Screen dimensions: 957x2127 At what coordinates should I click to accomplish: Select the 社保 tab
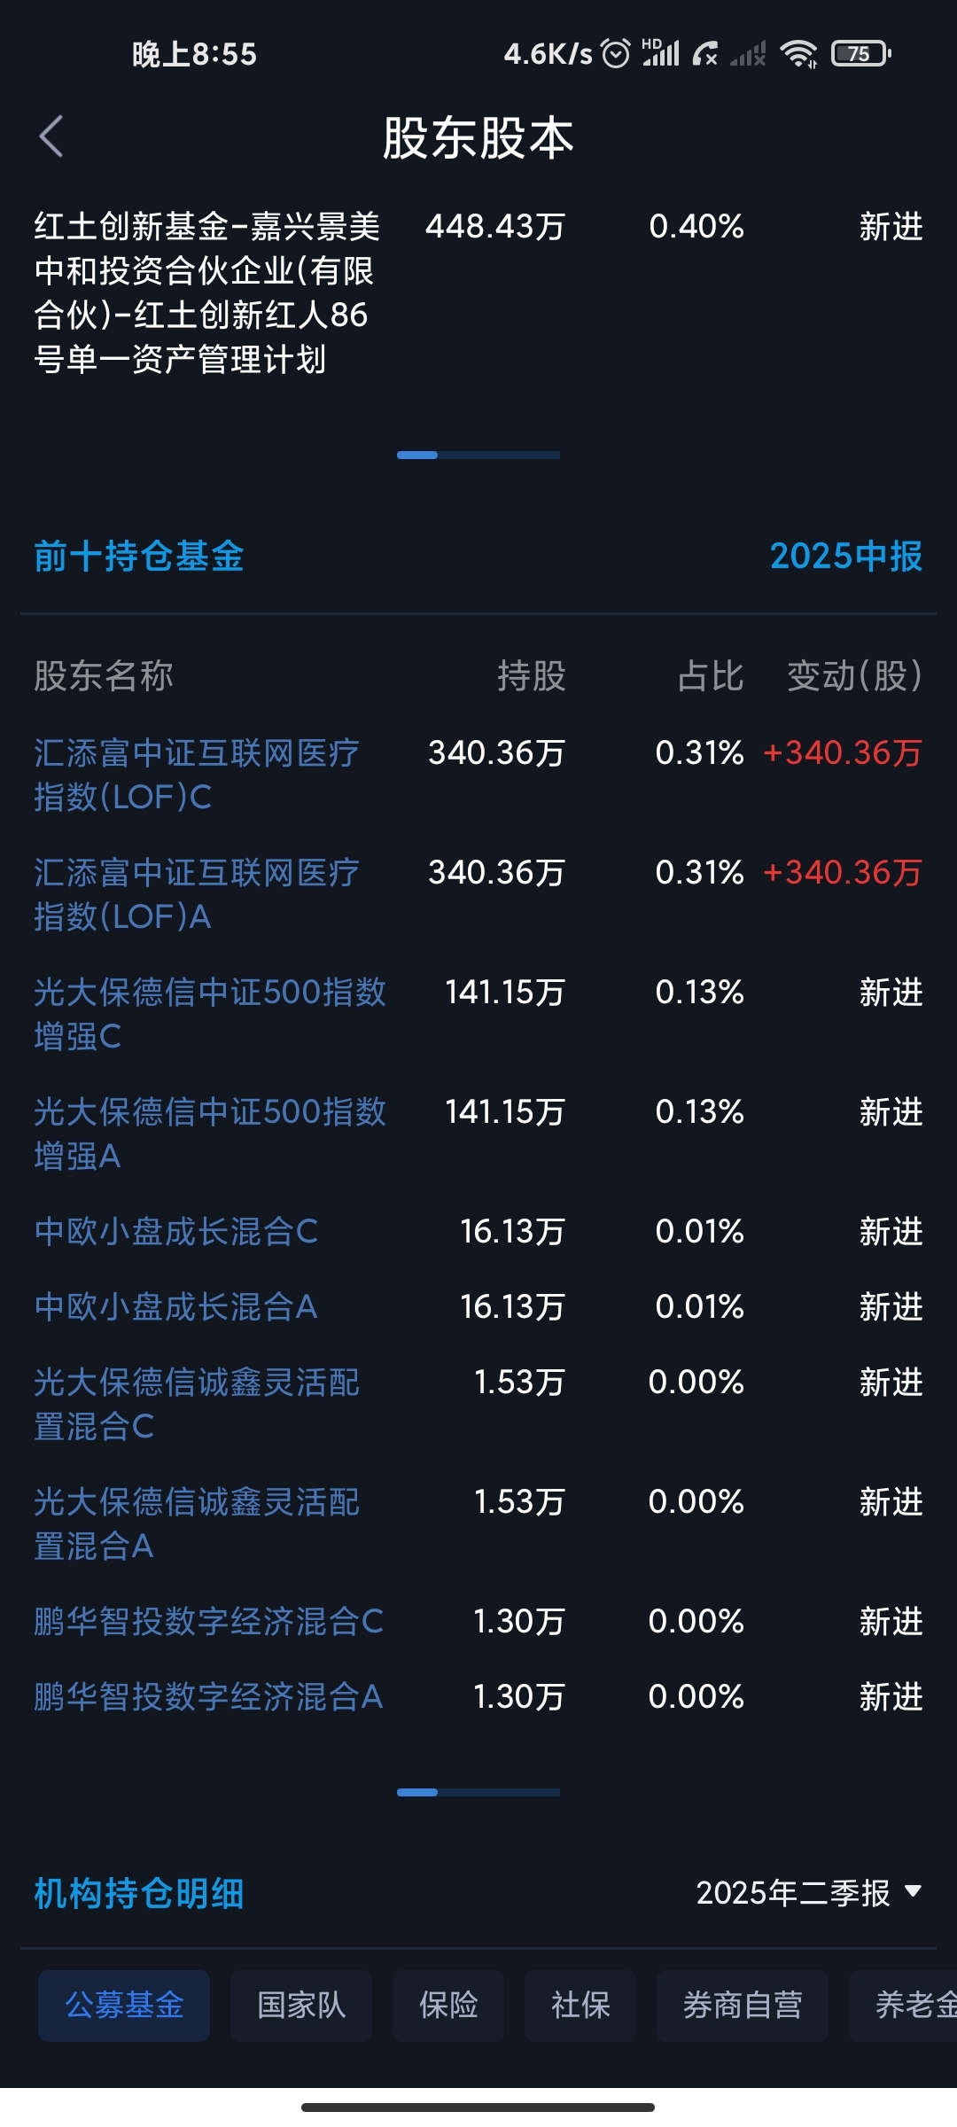[580, 2005]
